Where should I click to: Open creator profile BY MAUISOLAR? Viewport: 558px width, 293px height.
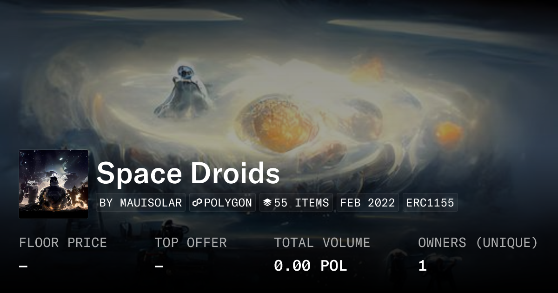pyautogui.click(x=140, y=203)
